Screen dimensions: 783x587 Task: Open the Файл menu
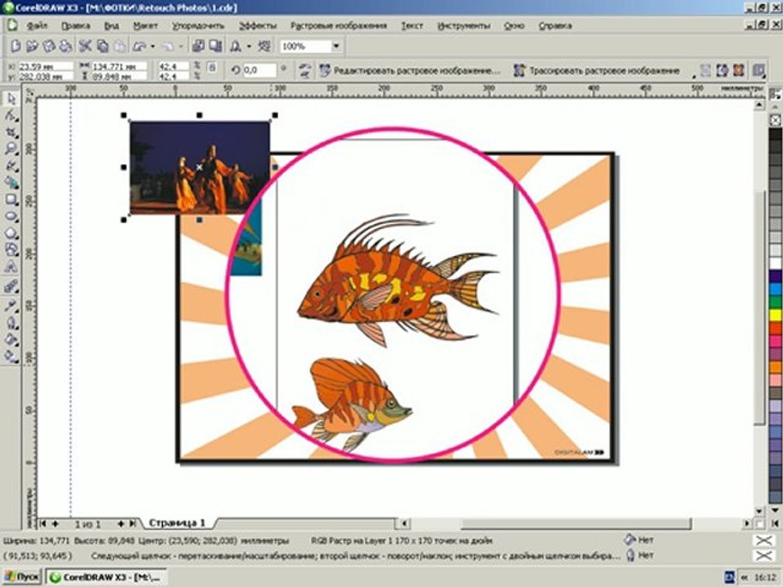[38, 25]
